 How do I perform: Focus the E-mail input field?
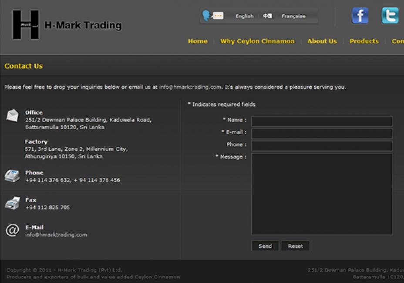click(x=322, y=134)
